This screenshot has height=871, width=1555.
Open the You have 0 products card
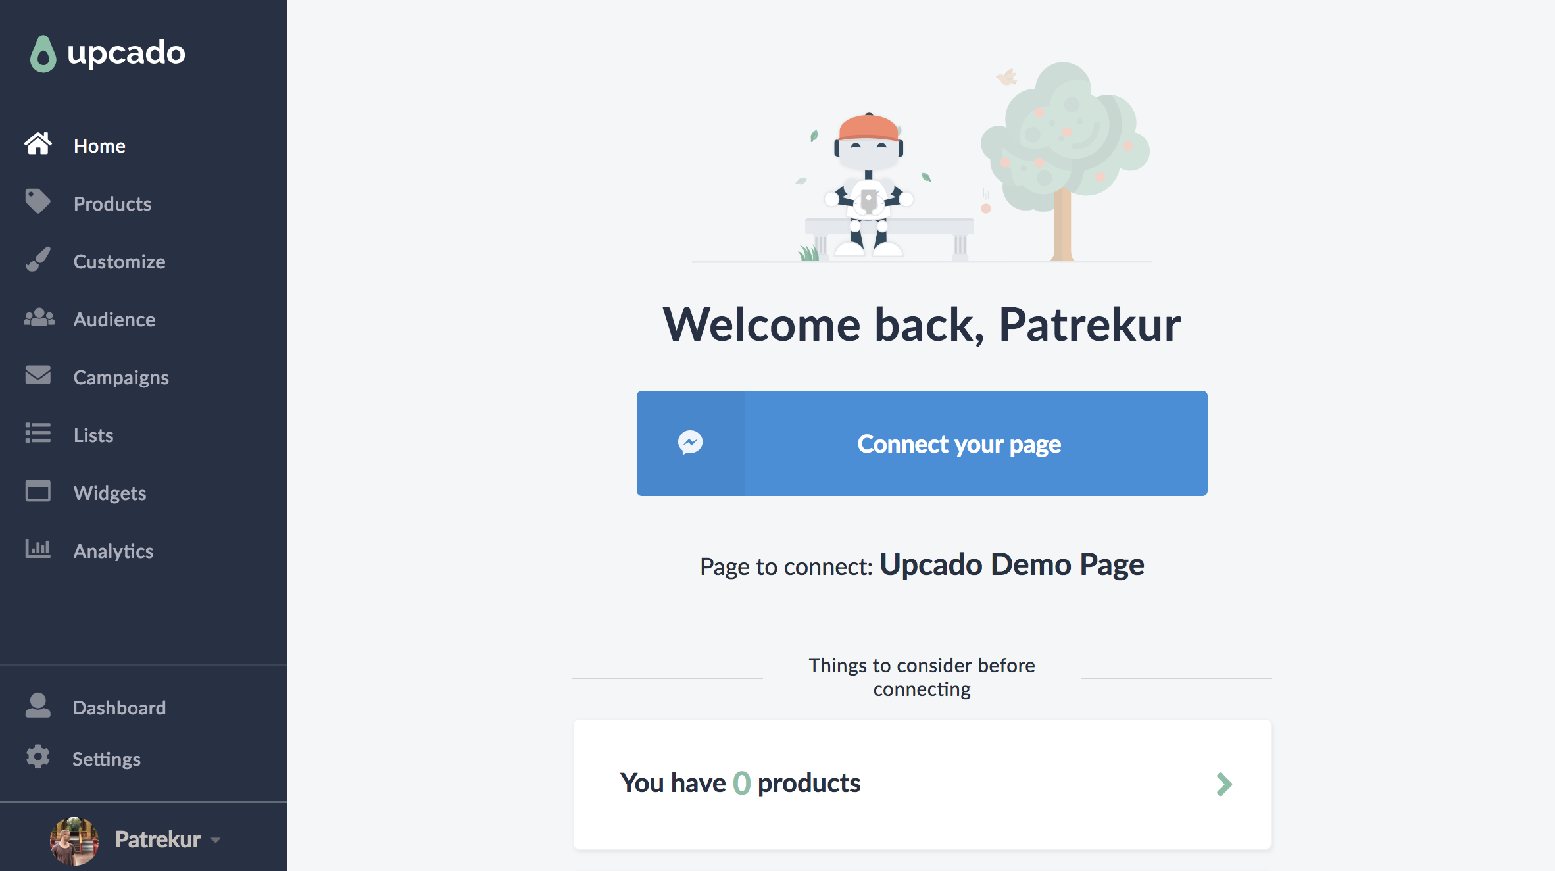pyautogui.click(x=922, y=784)
